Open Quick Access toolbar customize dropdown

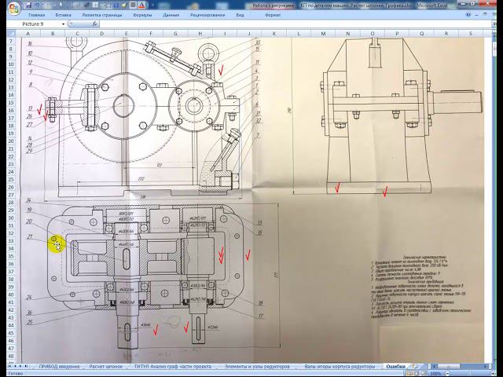(153, 5)
